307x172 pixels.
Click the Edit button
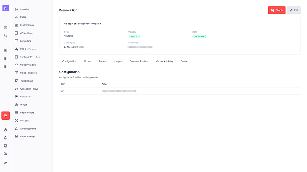294,10
